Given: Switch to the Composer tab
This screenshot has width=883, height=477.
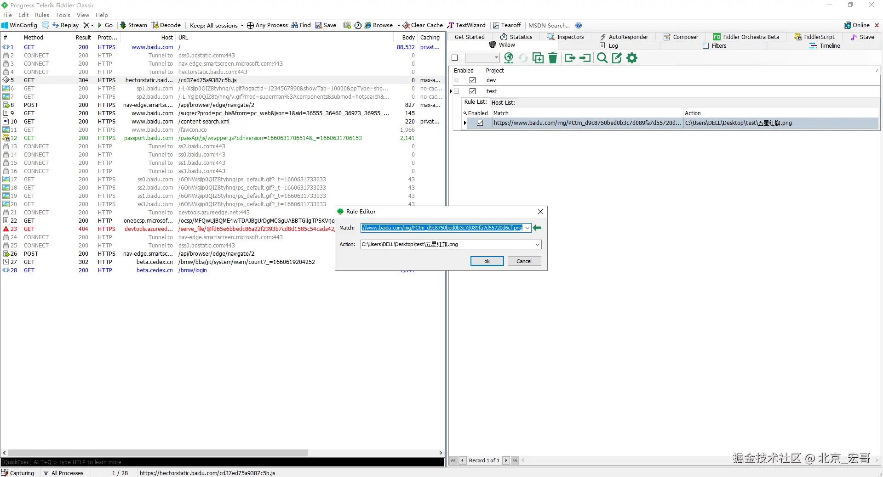Looking at the screenshot, I should 681,37.
